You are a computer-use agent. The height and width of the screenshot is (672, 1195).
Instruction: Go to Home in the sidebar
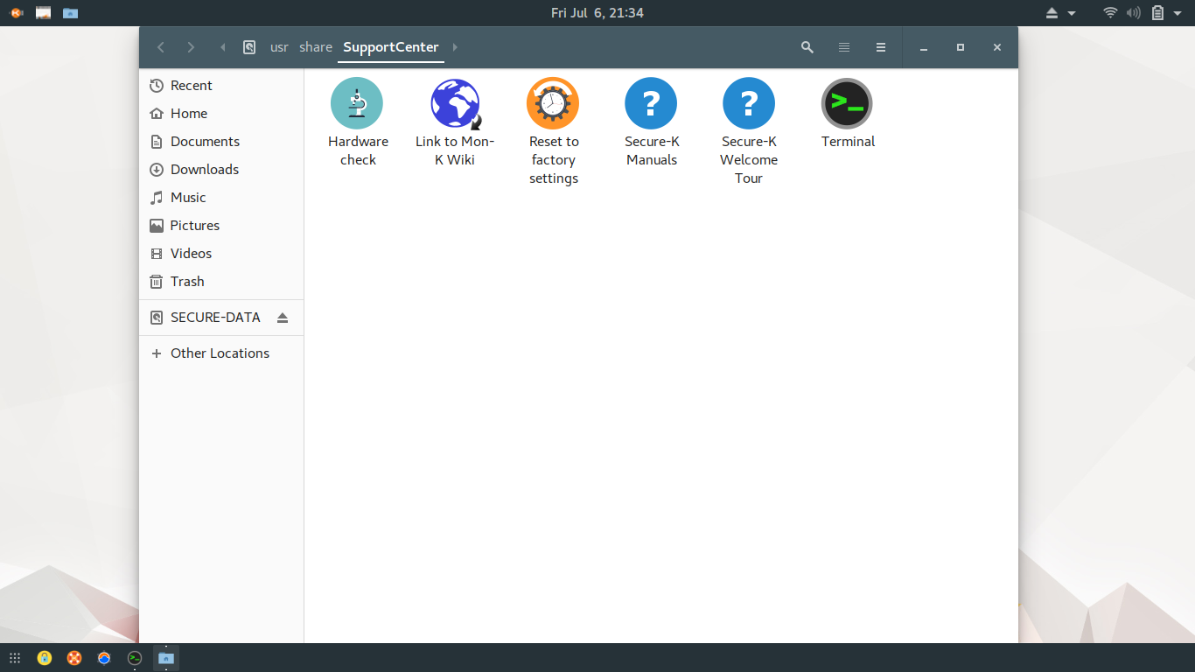(x=221, y=114)
